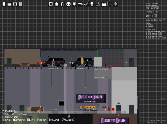Select the right black SUV in garage
The height and width of the screenshot is (124, 167).
pyautogui.click(x=82, y=62)
